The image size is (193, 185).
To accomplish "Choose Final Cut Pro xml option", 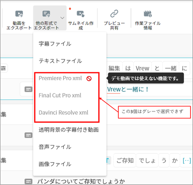I will 60,96.
